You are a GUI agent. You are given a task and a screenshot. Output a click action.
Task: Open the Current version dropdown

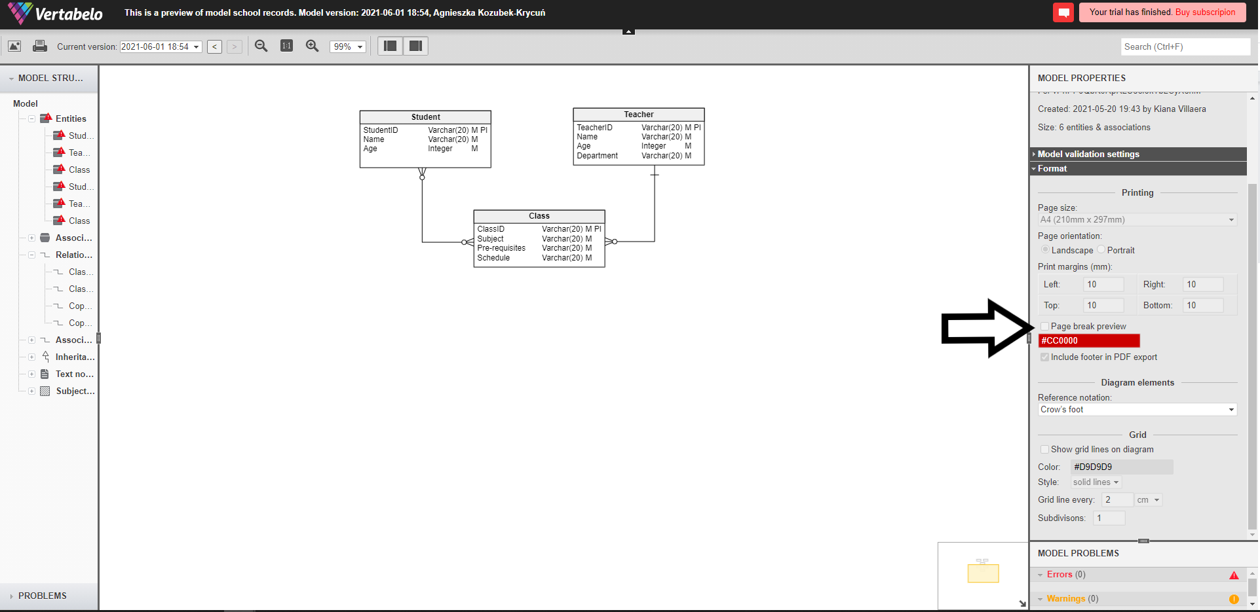(161, 46)
